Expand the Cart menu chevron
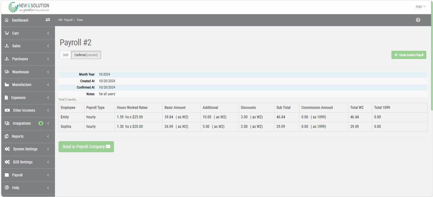Image resolution: width=433 pixels, height=197 pixels. pos(48,33)
